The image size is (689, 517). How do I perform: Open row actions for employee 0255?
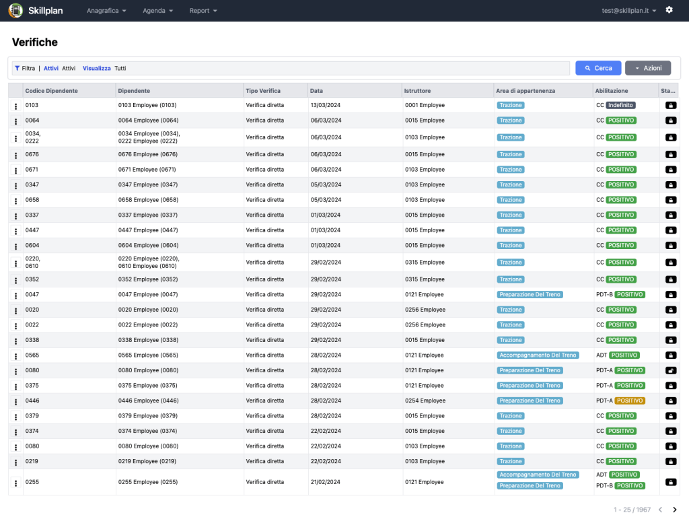click(x=15, y=483)
